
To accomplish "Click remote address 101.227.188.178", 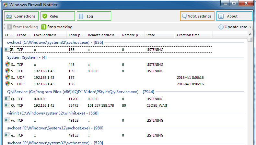I will click(101, 105).
